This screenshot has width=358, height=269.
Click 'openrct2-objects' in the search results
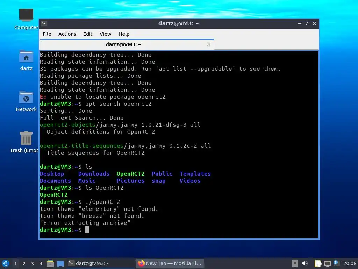67,125
